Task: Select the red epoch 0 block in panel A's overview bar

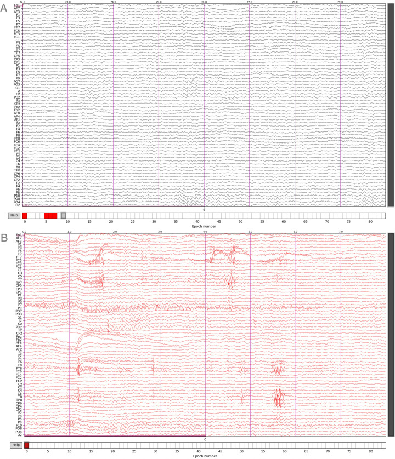Action: click(25, 216)
